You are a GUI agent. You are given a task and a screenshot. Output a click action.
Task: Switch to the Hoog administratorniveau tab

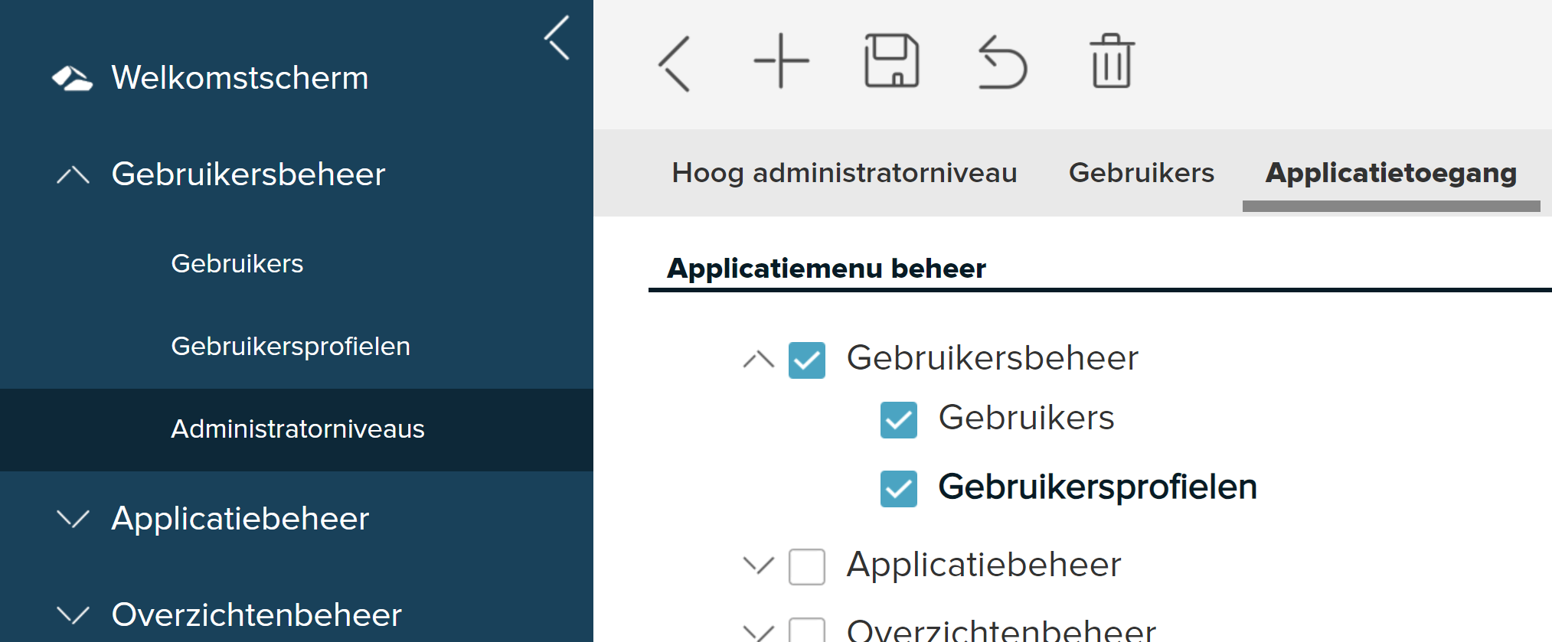844,173
